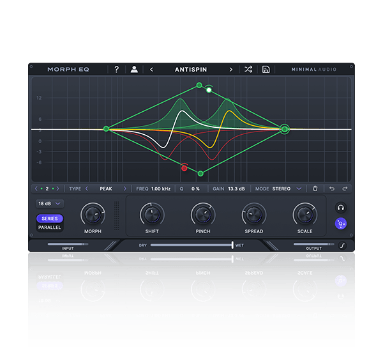Open the user account icon

click(x=134, y=70)
